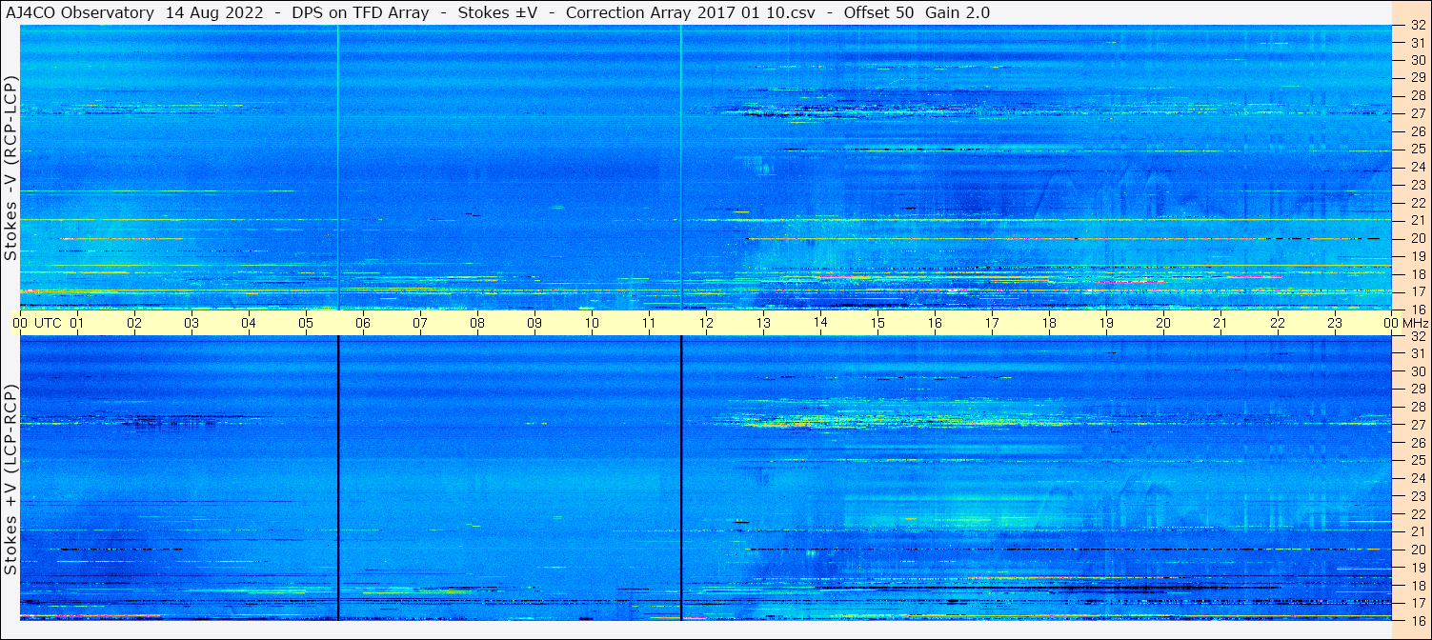
Task: Click the 15 UTC time axis label
Action: pos(877,323)
